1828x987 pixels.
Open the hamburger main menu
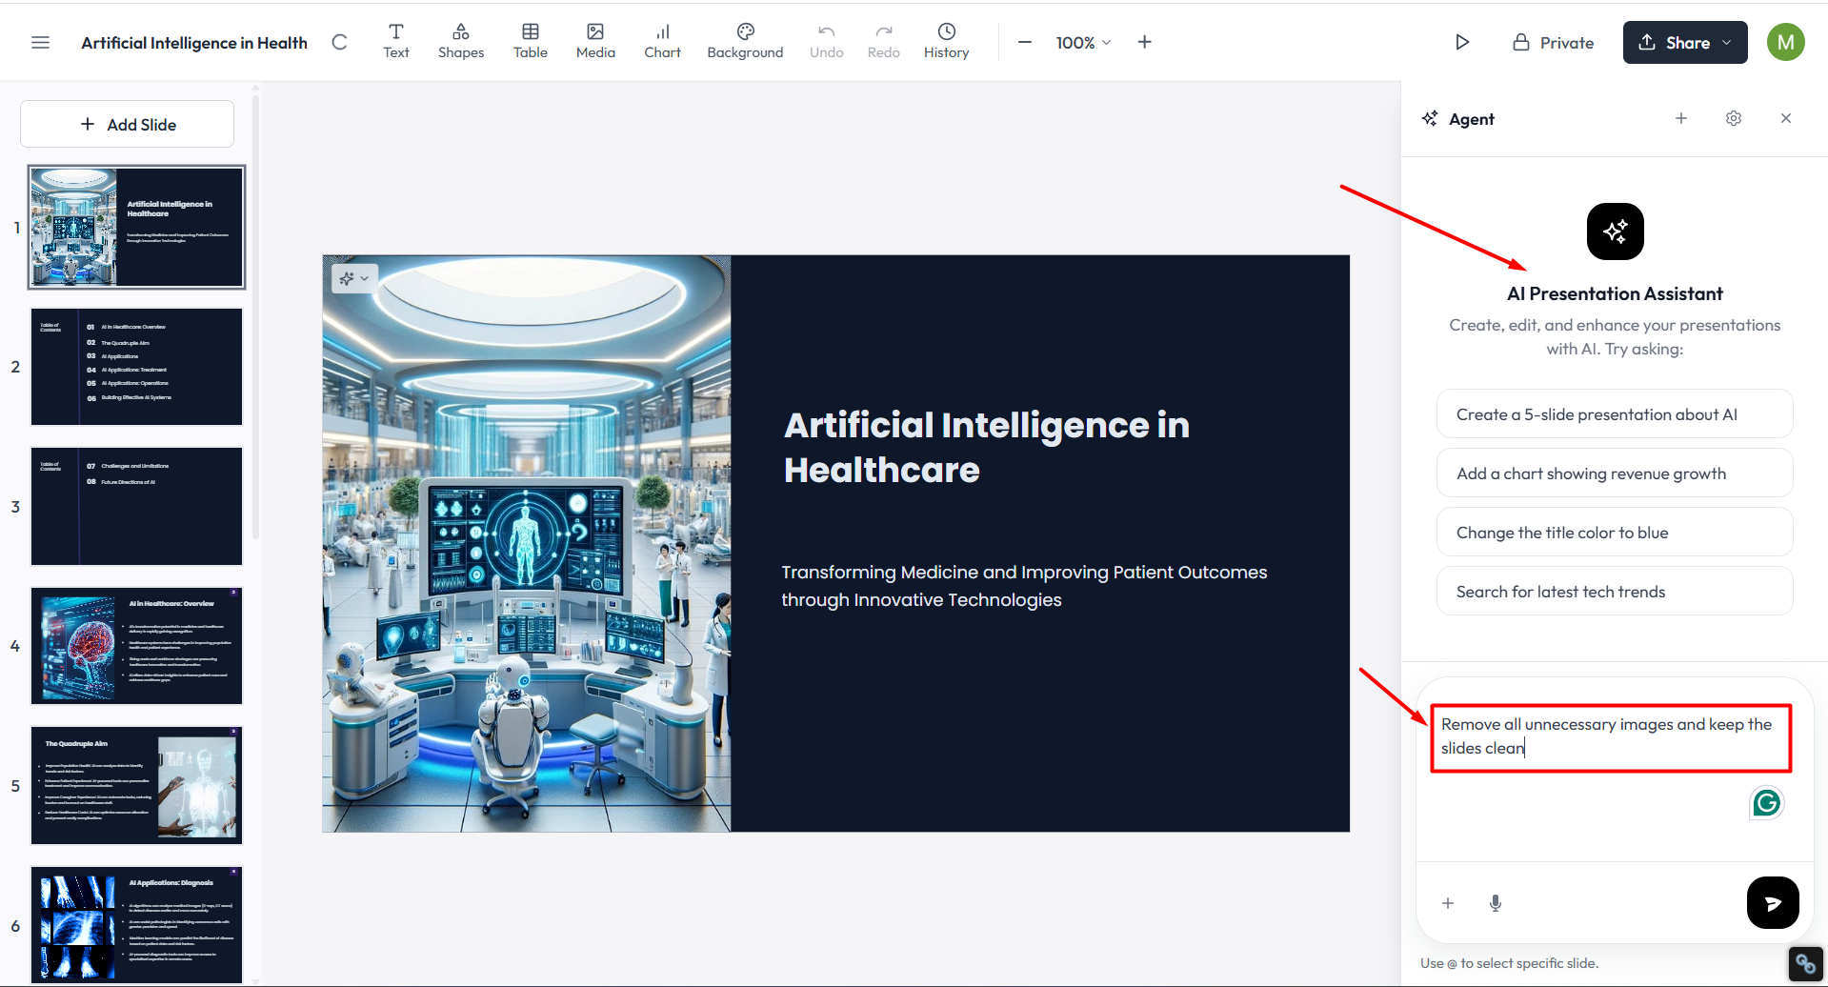tap(40, 43)
